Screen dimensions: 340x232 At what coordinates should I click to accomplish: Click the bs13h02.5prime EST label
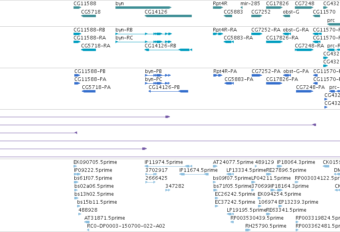pyautogui.click(x=94, y=194)
